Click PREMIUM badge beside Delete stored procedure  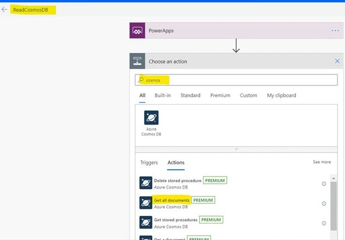[215, 180]
